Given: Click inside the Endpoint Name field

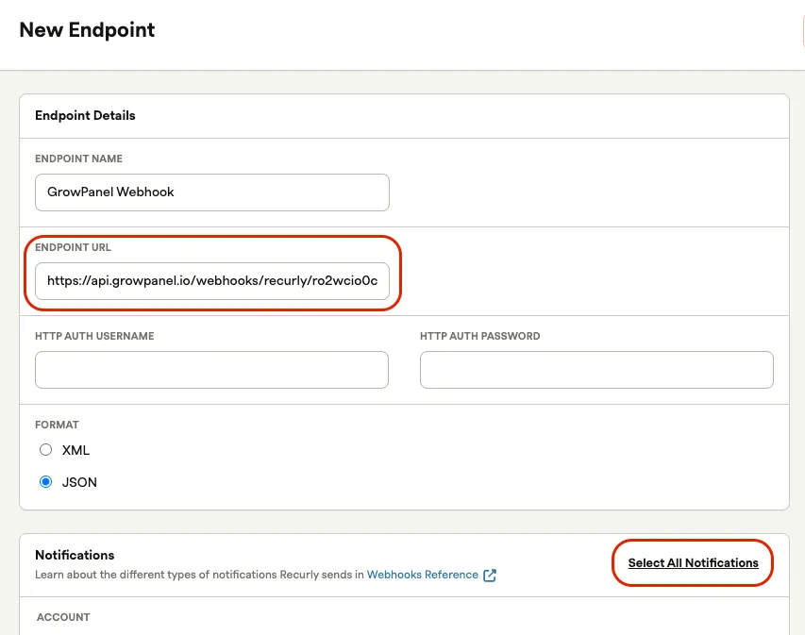Looking at the screenshot, I should [x=211, y=192].
